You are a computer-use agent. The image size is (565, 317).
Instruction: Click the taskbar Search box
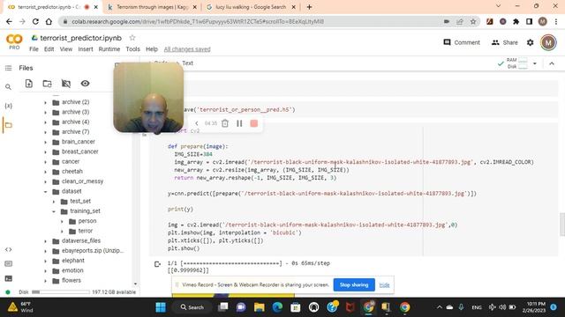[192, 307]
